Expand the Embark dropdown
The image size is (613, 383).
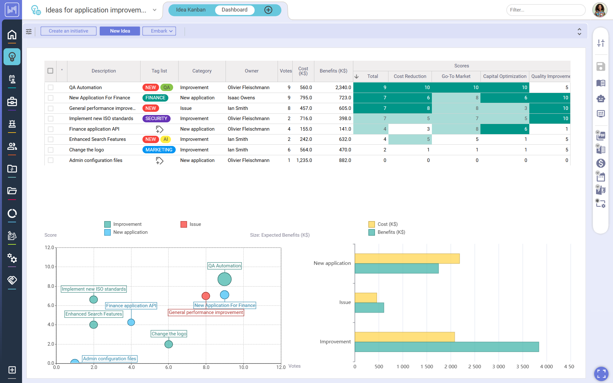click(x=171, y=31)
